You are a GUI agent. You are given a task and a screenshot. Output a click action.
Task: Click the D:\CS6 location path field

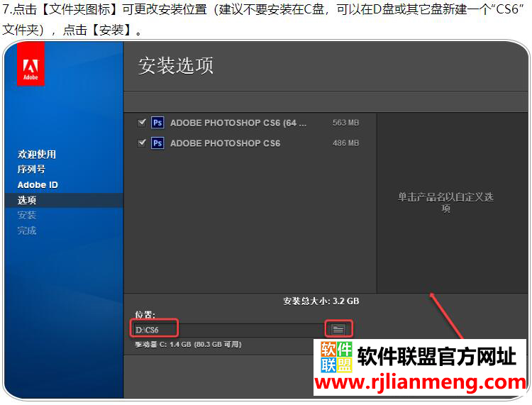point(227,329)
